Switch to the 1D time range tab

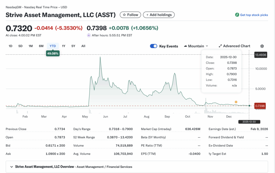click(x=10, y=46)
